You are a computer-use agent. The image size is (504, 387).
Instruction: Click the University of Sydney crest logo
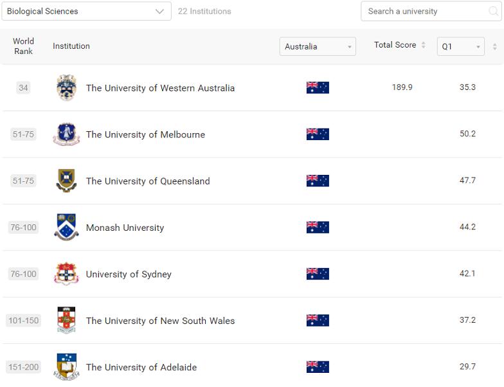(x=66, y=274)
